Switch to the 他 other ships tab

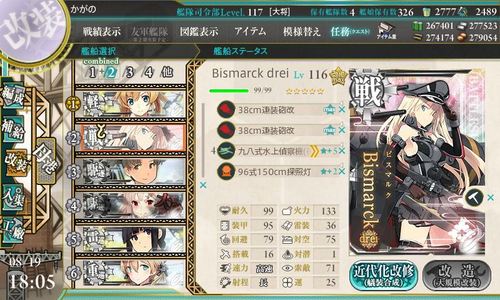[167, 72]
